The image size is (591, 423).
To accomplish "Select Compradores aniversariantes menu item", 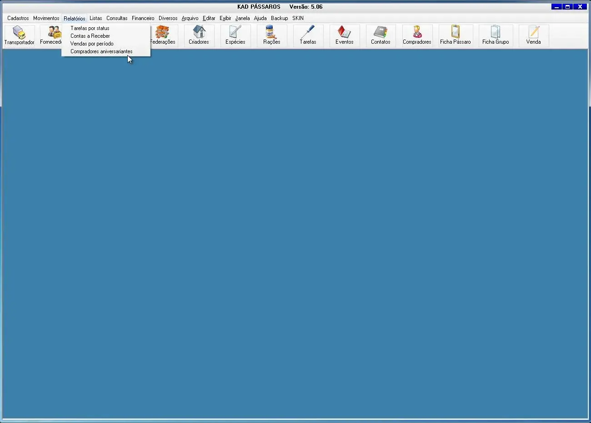I will pos(101,51).
